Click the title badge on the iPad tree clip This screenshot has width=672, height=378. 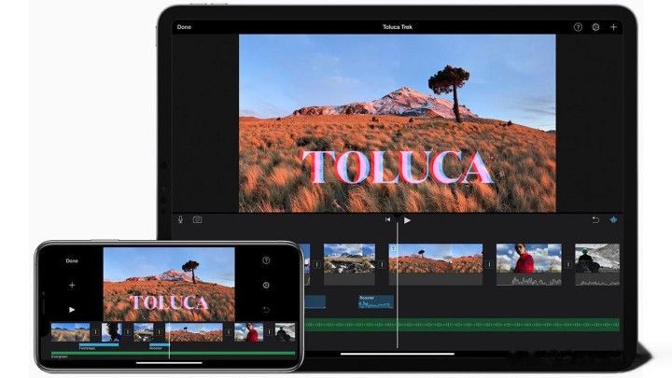click(393, 248)
